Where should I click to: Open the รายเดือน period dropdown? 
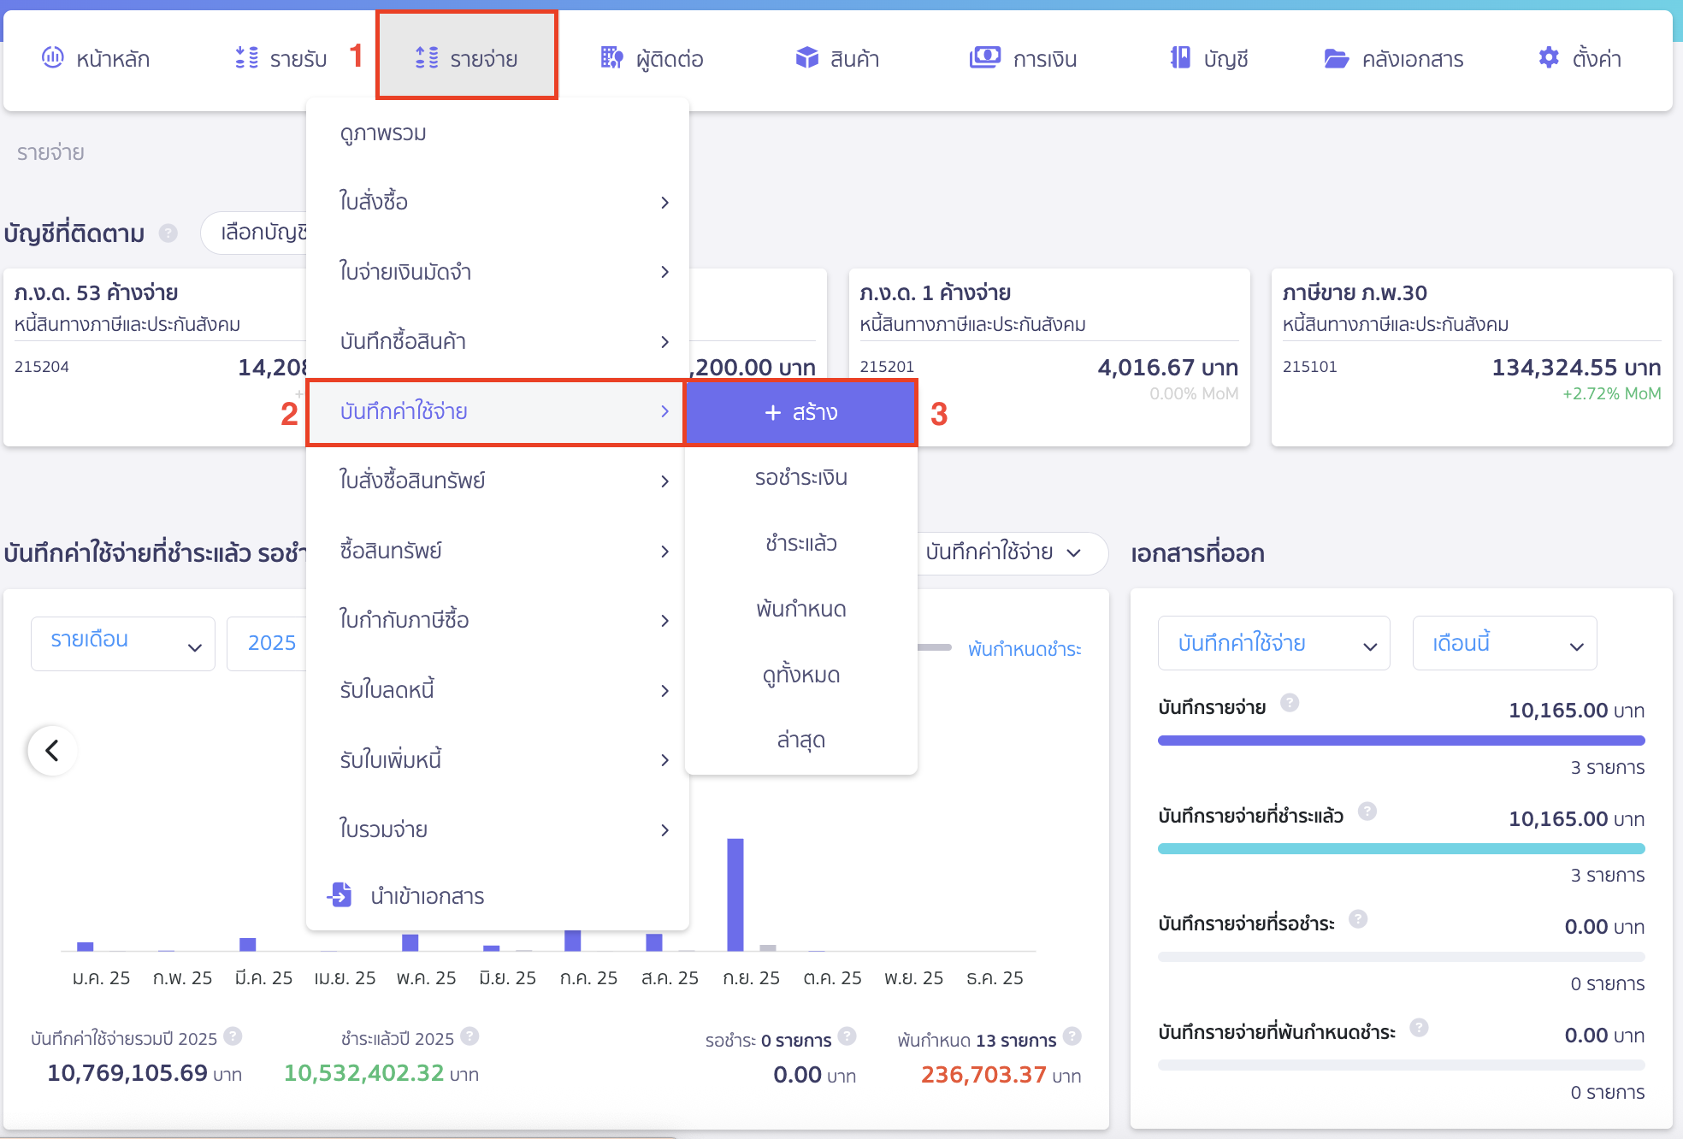pyautogui.click(x=122, y=643)
